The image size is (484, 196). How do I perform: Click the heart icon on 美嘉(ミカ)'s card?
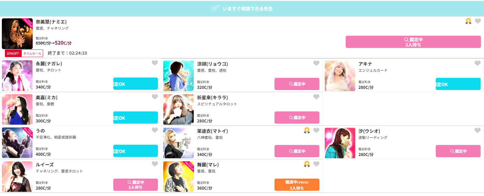click(155, 97)
